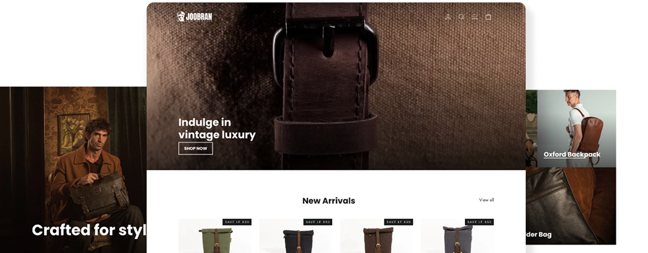
Task: Open the man wearing backpack image
Action: (576, 128)
